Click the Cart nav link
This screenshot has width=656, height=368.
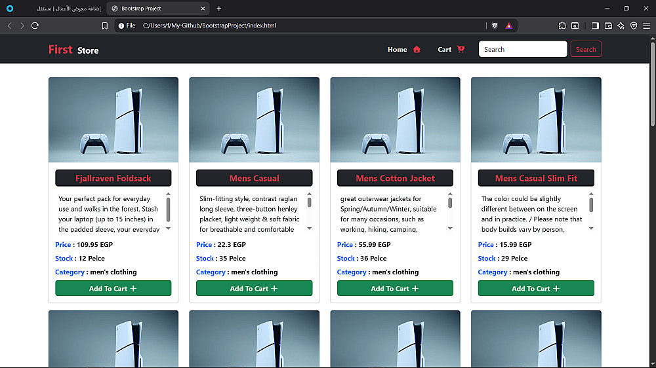[x=444, y=49]
